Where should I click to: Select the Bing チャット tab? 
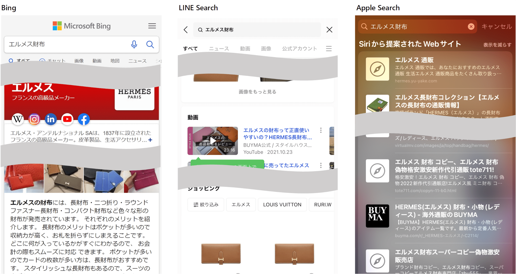(53, 61)
